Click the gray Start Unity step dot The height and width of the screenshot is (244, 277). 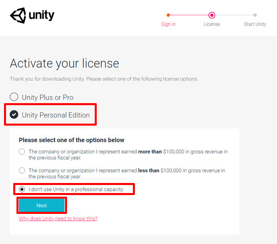255,15
